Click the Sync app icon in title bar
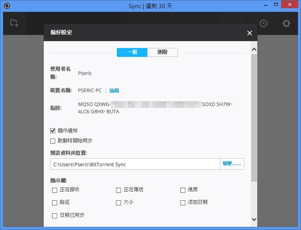The height and width of the screenshot is (230, 301). pos(7,6)
